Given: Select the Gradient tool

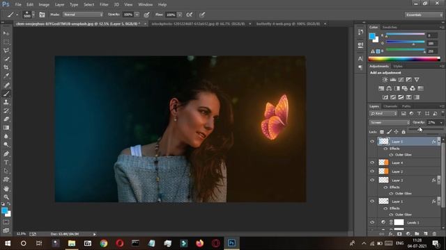Looking at the screenshot, I should pyautogui.click(x=6, y=128).
